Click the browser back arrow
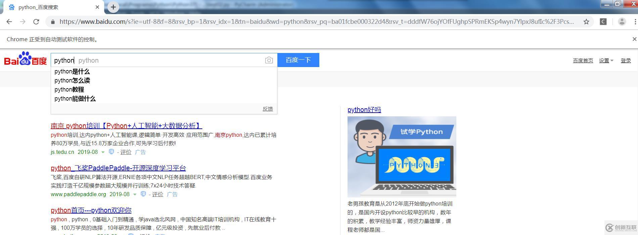The height and width of the screenshot is (235, 638). 9,22
